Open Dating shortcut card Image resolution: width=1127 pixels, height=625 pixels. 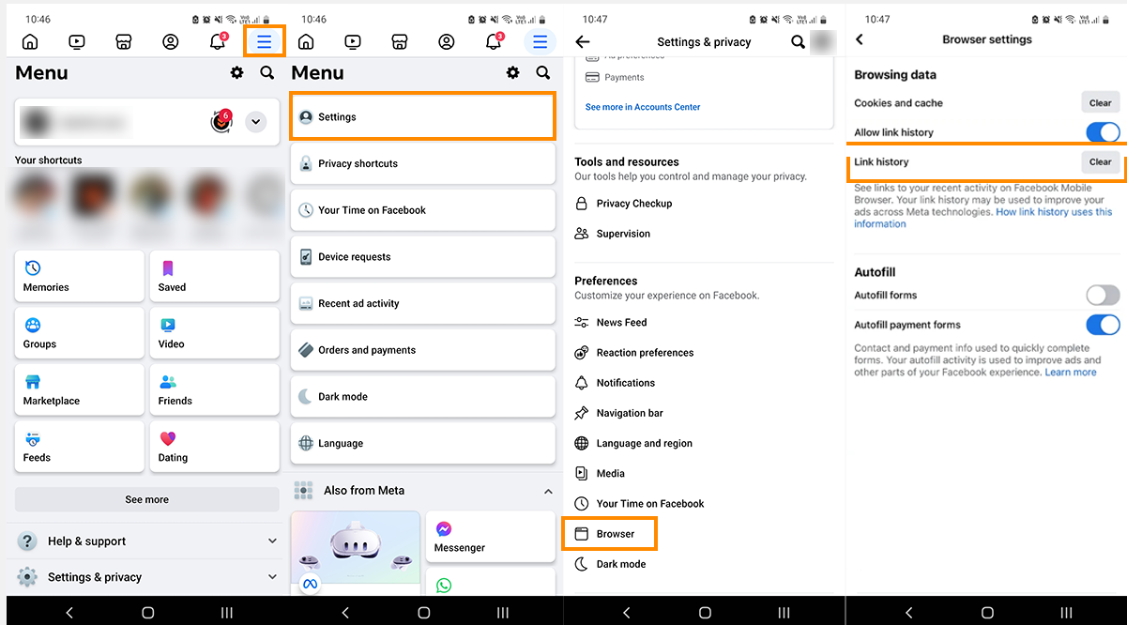(x=215, y=447)
